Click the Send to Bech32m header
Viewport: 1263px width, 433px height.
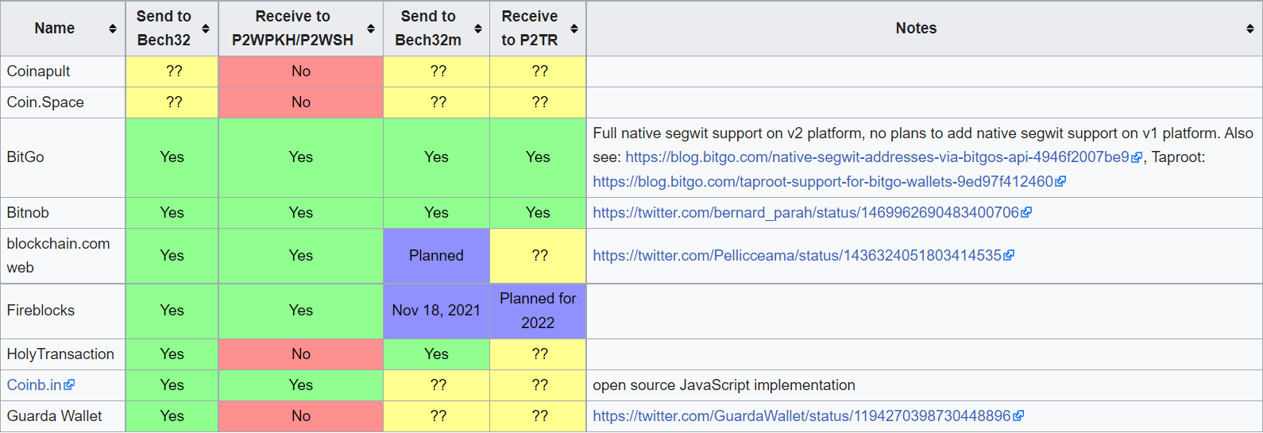(437, 29)
